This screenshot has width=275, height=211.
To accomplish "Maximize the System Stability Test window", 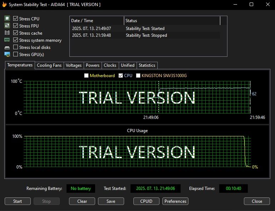I will [x=251, y=4].
